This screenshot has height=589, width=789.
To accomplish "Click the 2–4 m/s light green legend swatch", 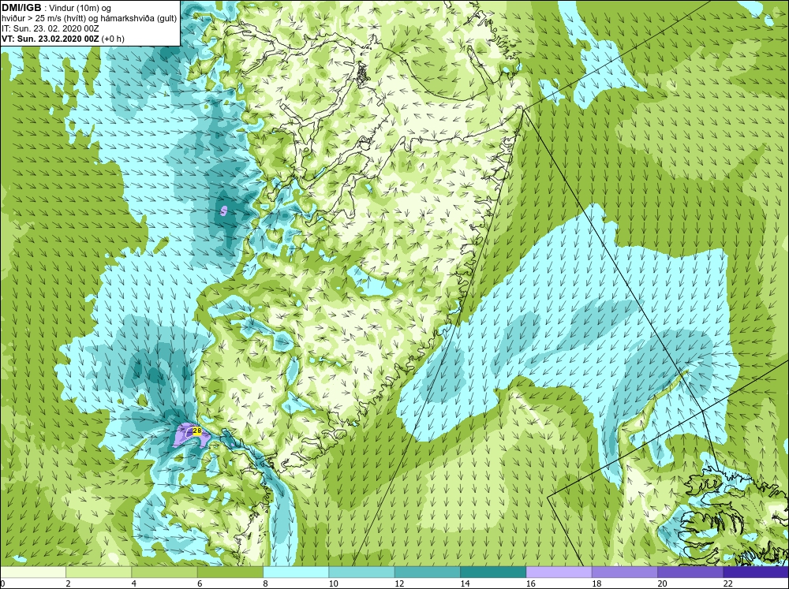I will [x=99, y=572].
